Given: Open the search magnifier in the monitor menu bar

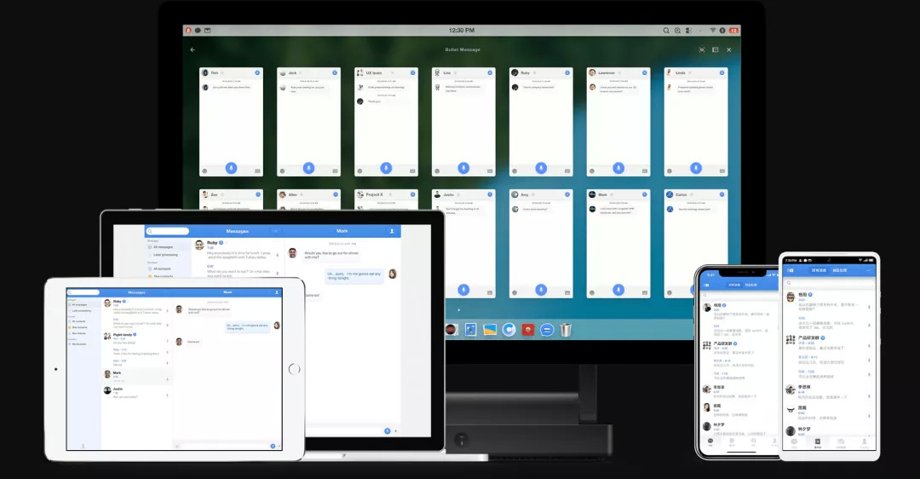Looking at the screenshot, I should (666, 31).
